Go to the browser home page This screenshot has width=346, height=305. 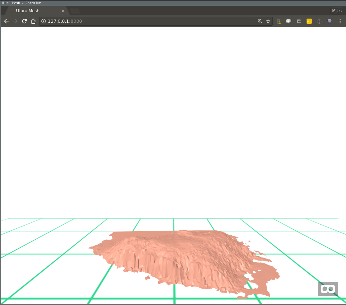pyautogui.click(x=33, y=21)
